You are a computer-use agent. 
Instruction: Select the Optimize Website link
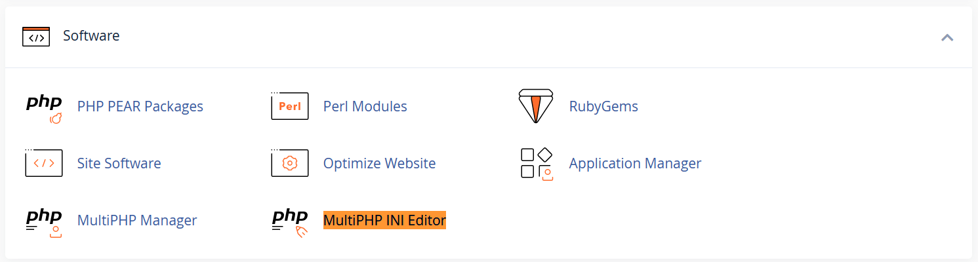click(379, 163)
